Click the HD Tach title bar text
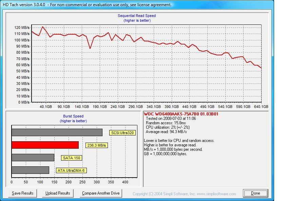 [x=87, y=5]
